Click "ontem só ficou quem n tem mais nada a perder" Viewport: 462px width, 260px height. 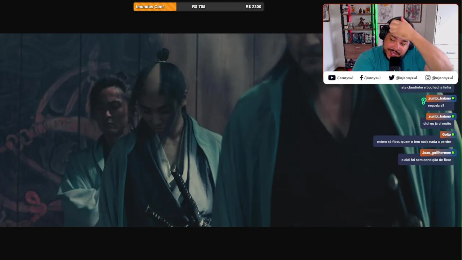[414, 142]
